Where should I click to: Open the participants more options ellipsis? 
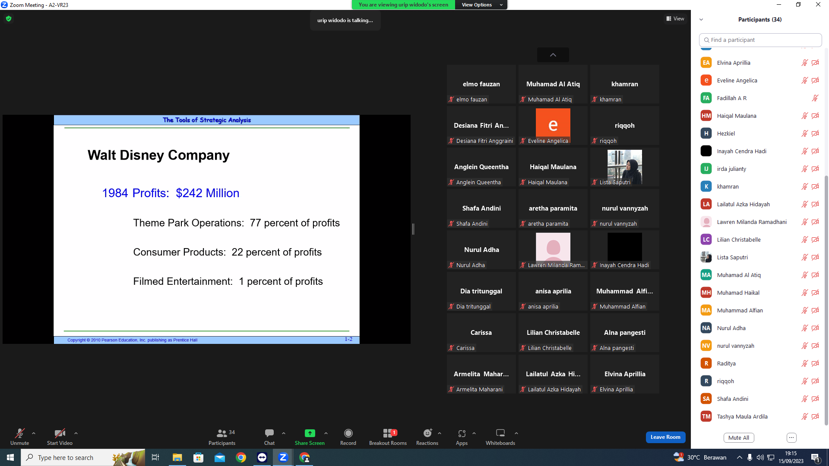click(791, 438)
